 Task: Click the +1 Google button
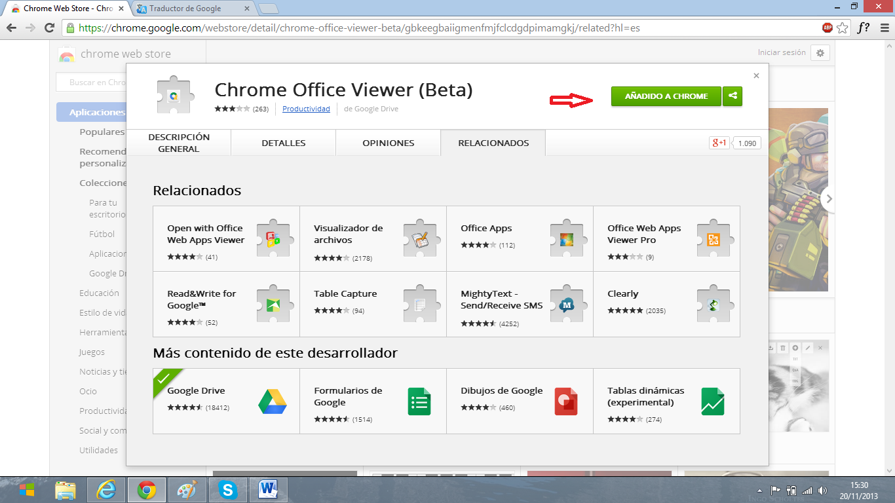click(719, 142)
